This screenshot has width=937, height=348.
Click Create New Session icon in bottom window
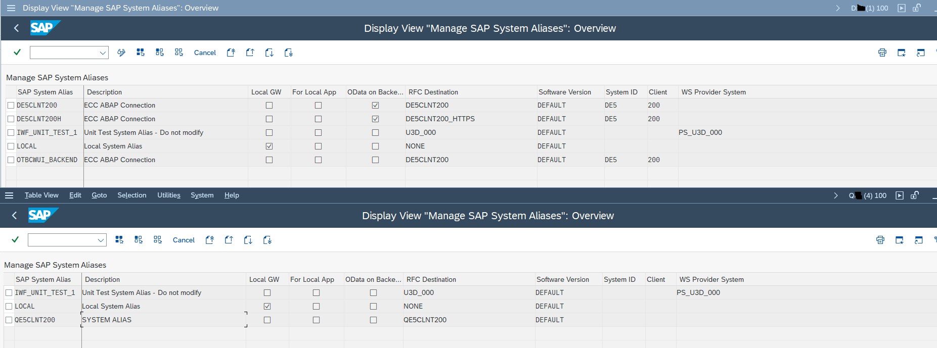[x=900, y=240]
